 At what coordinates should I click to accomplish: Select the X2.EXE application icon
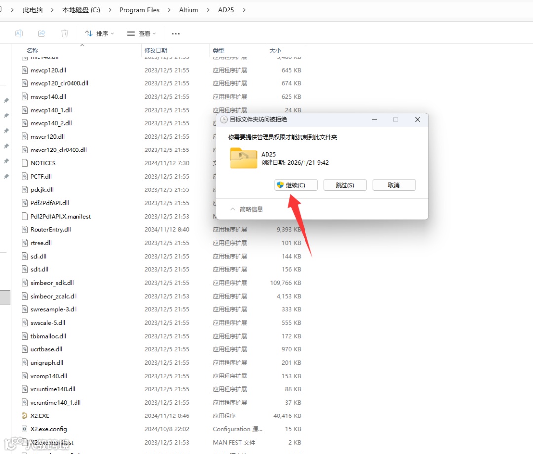tap(25, 416)
